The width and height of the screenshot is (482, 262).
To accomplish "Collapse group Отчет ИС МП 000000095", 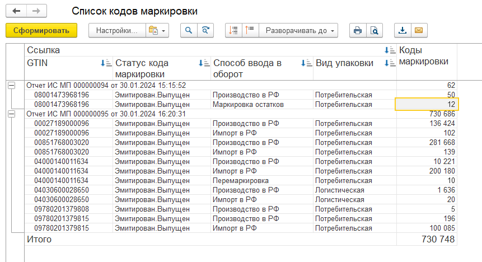I will [x=11, y=114].
